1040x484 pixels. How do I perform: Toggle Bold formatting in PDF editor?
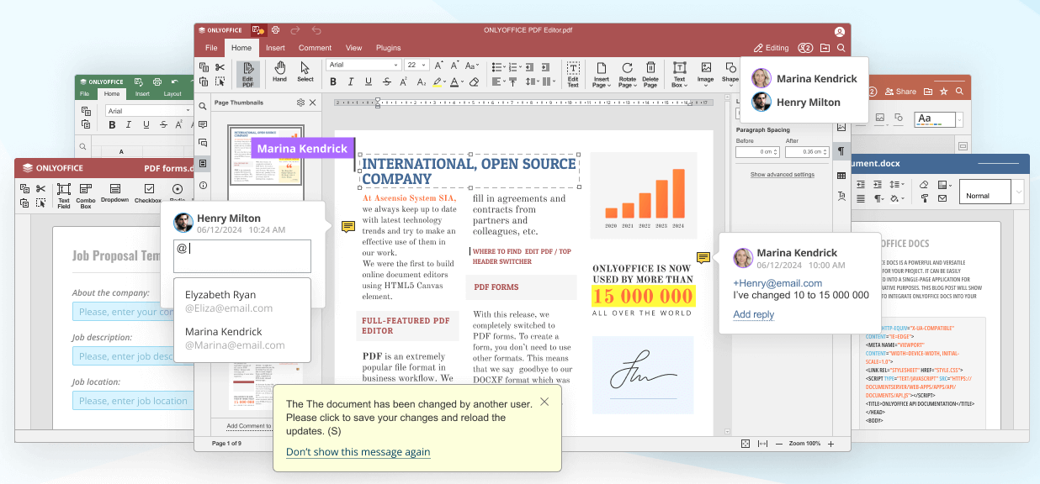[x=333, y=82]
